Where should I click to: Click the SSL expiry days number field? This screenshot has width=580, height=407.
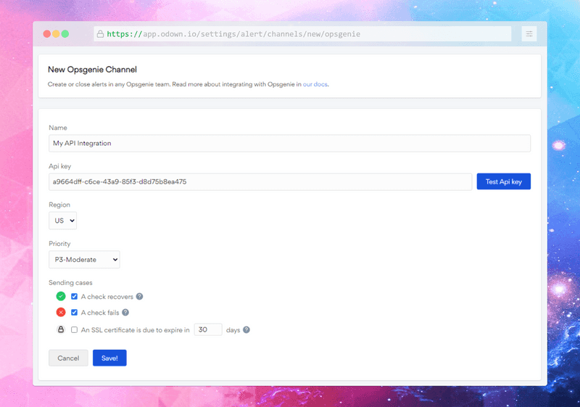click(x=208, y=329)
